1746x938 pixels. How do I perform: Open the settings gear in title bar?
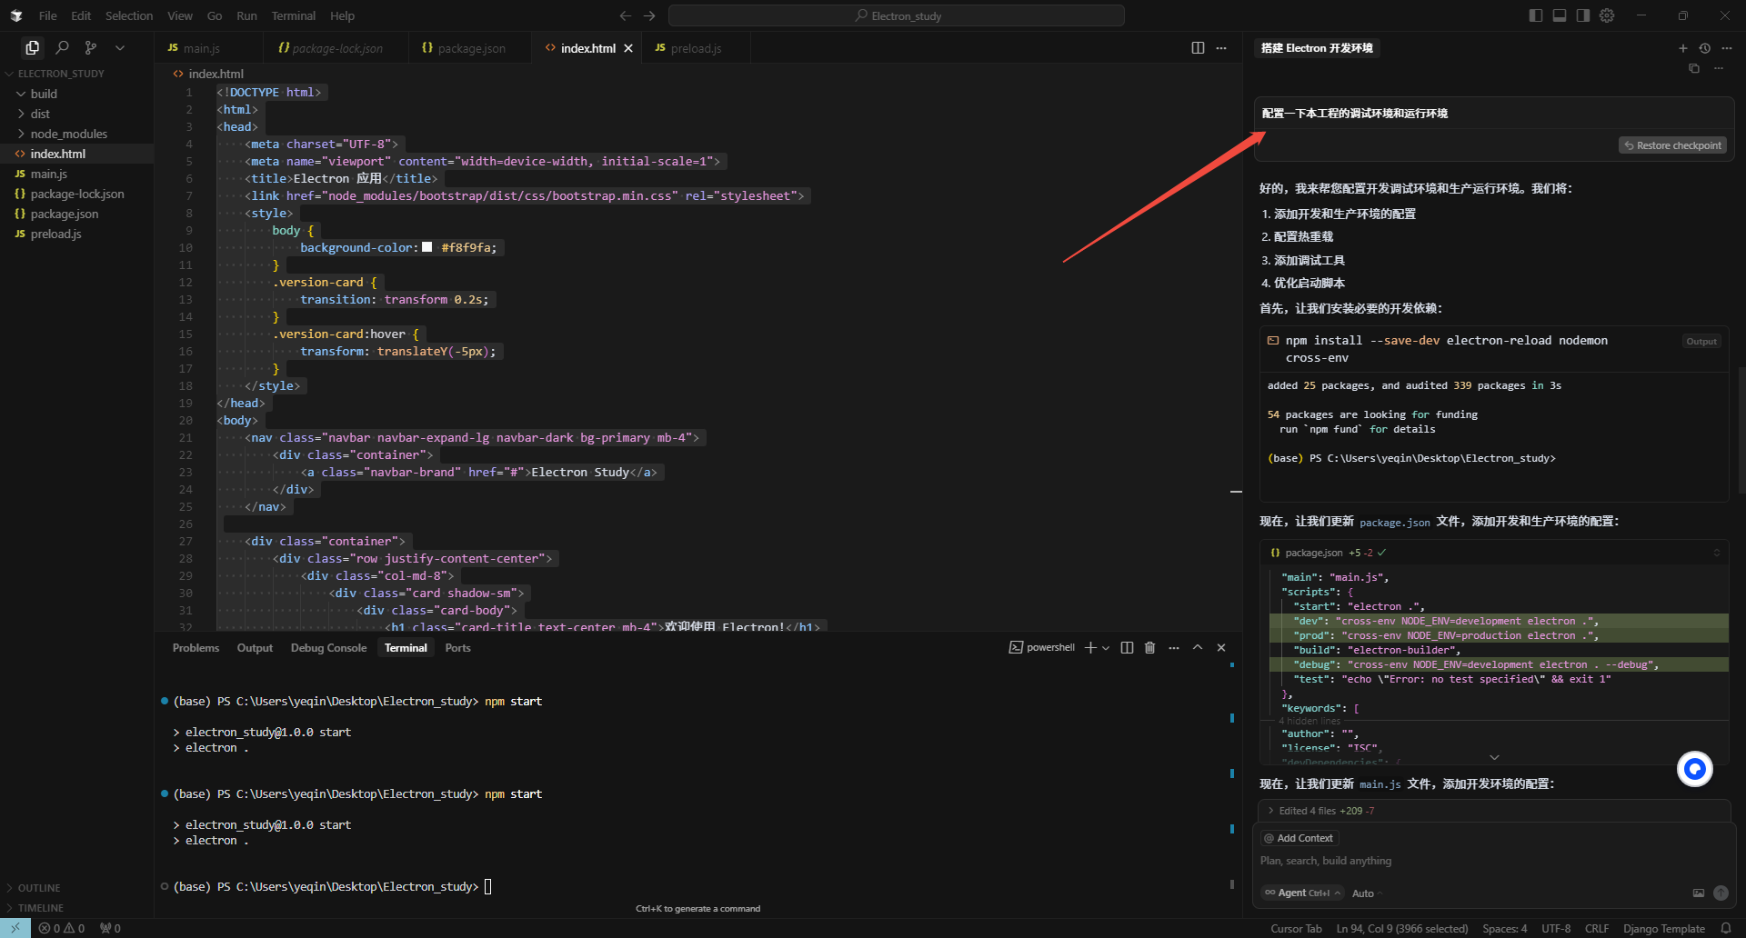pyautogui.click(x=1607, y=15)
